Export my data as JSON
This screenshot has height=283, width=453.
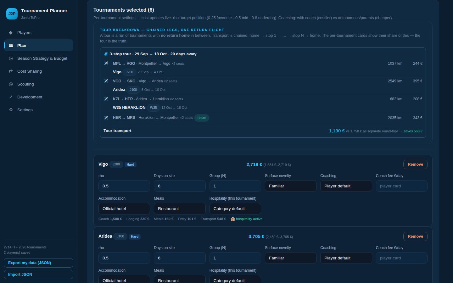click(38, 263)
